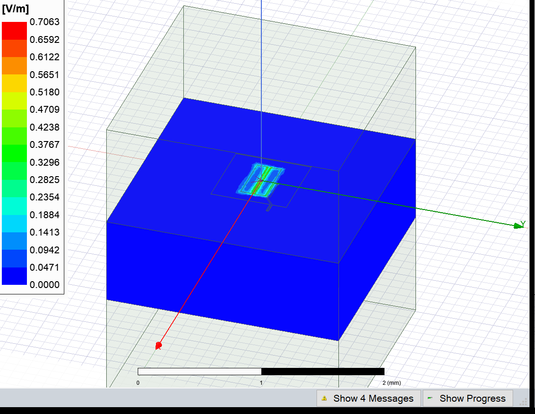Click the 2 (mm) scale label
Viewport: 535px width, 414px height.
coord(392,383)
